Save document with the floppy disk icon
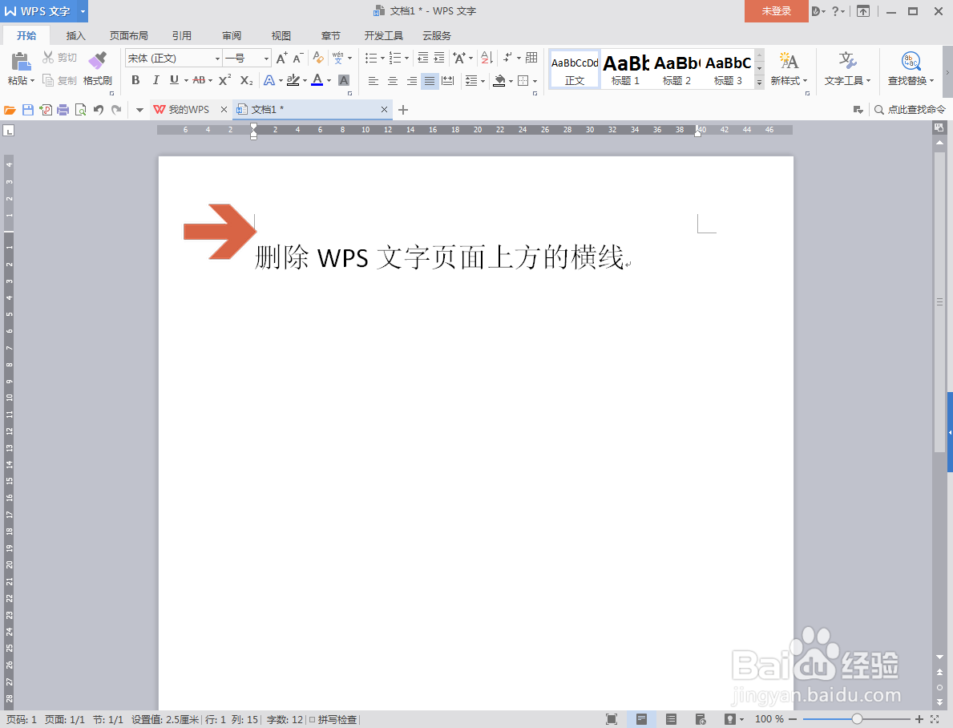The width and height of the screenshot is (953, 728). (x=27, y=110)
